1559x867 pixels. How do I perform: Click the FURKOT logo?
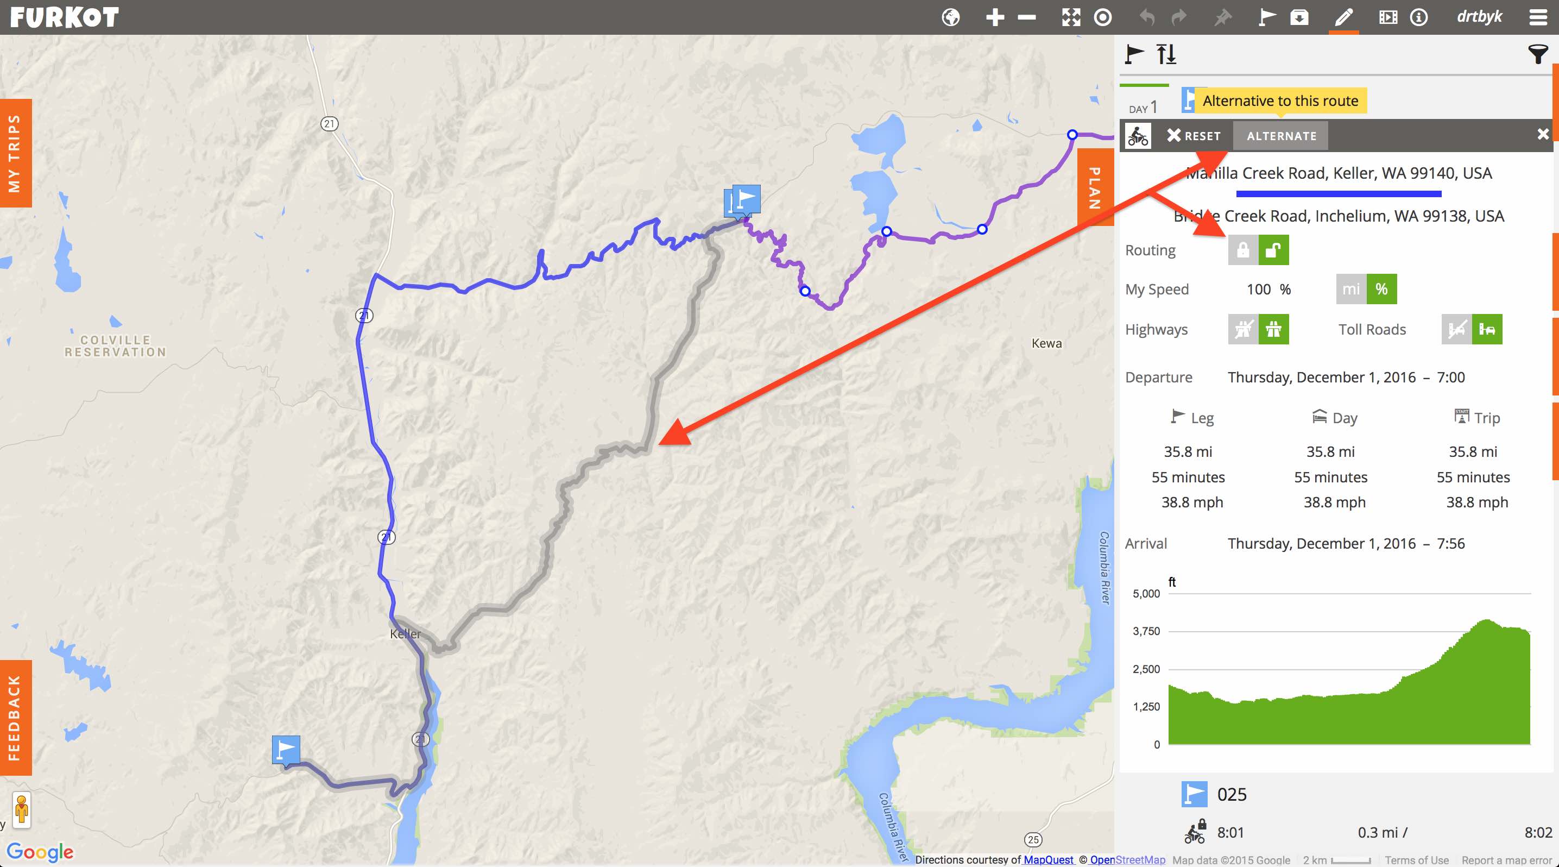coord(64,17)
